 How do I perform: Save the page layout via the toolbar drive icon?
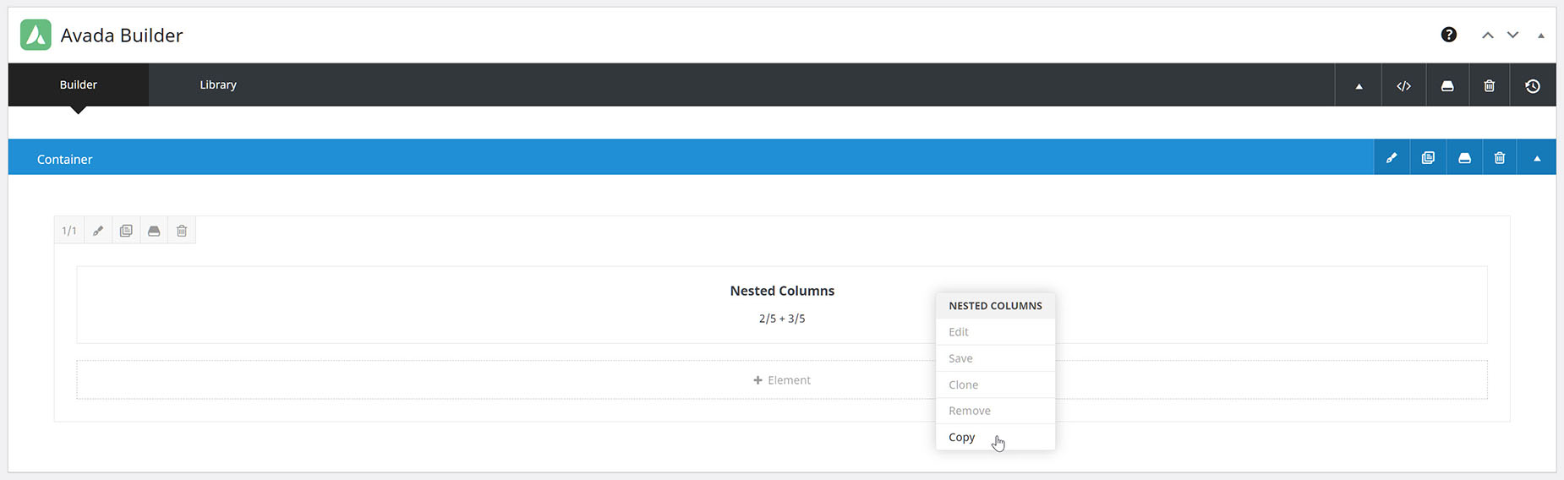click(1447, 85)
